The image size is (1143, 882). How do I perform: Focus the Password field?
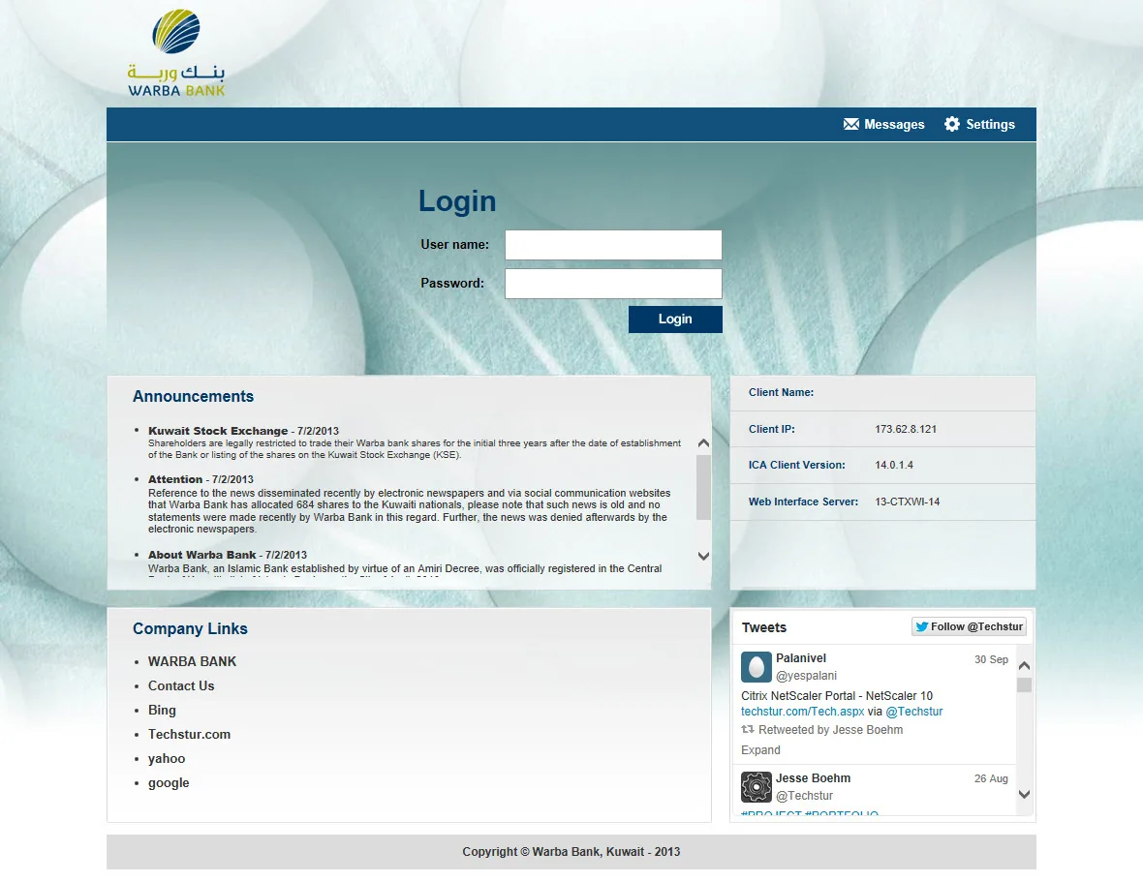pos(613,284)
